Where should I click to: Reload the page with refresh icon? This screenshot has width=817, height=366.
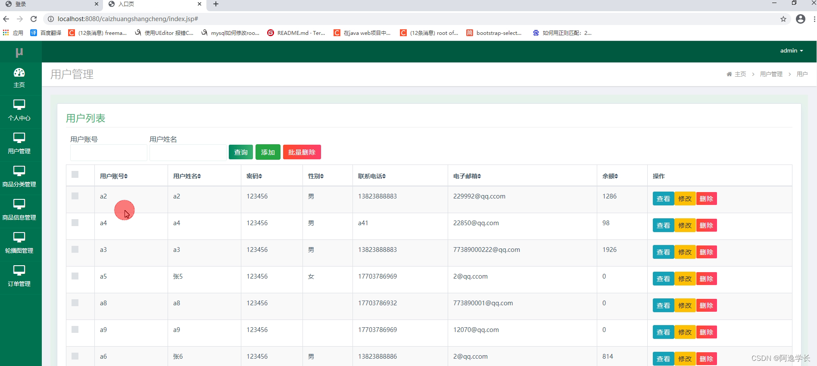[x=34, y=19]
